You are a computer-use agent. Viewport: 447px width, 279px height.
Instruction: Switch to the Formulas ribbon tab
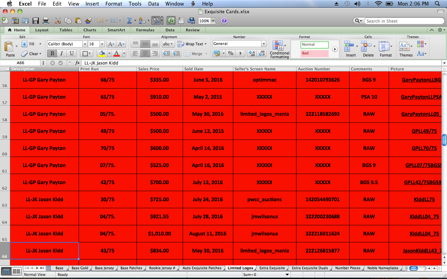coord(145,30)
